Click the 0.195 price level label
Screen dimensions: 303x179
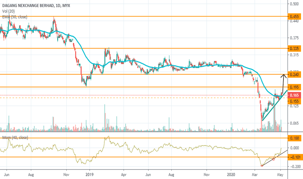[x=294, y=87]
